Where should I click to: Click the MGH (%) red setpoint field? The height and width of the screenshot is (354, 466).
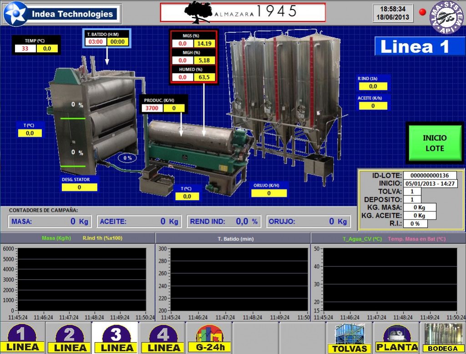click(x=182, y=61)
